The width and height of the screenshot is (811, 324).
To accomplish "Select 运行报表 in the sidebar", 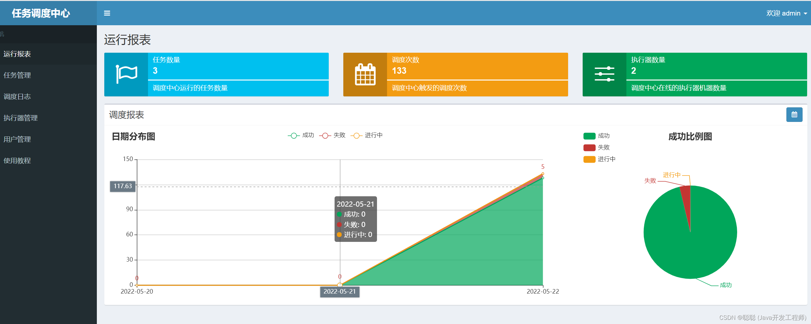I will coord(48,54).
